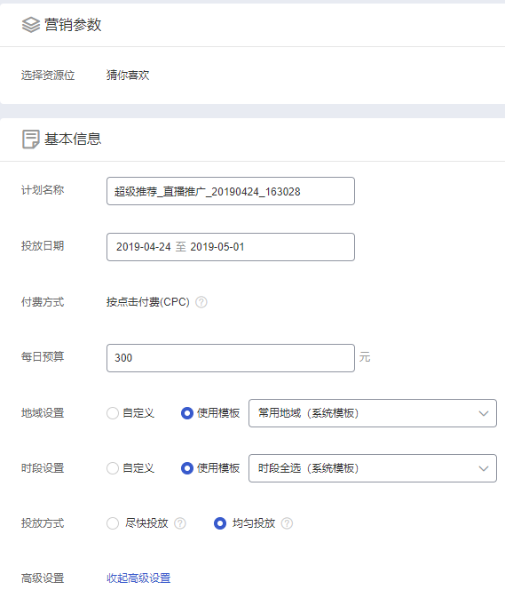Click the 基本信息 section heading
Image resolution: width=505 pixels, height=590 pixels.
[x=73, y=140]
